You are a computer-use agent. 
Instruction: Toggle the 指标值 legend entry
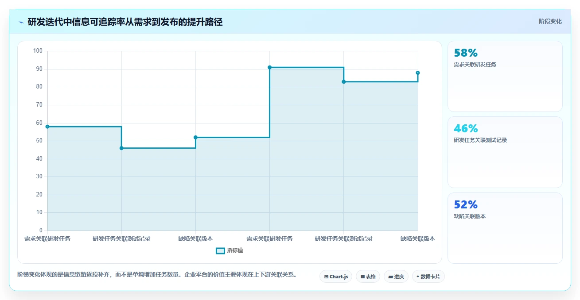point(230,250)
